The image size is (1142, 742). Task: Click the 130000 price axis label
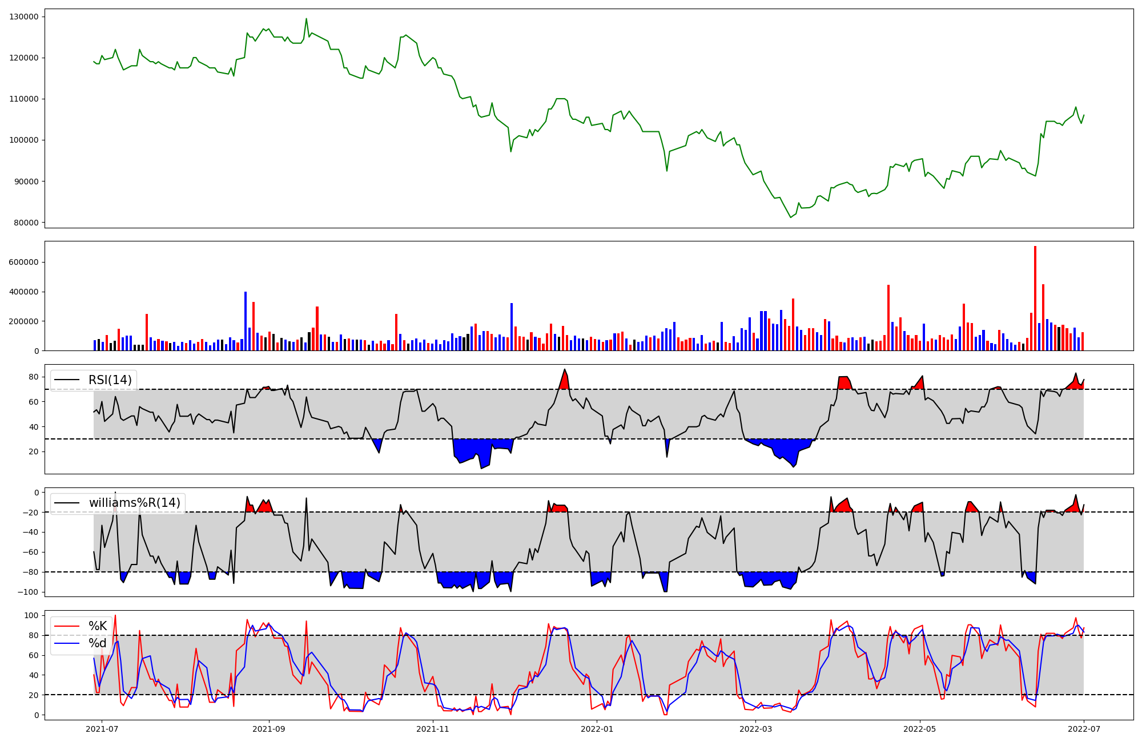[24, 17]
